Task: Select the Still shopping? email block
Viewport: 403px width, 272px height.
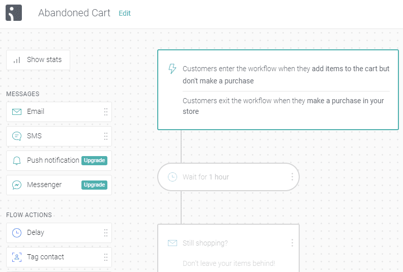Action: click(228, 248)
